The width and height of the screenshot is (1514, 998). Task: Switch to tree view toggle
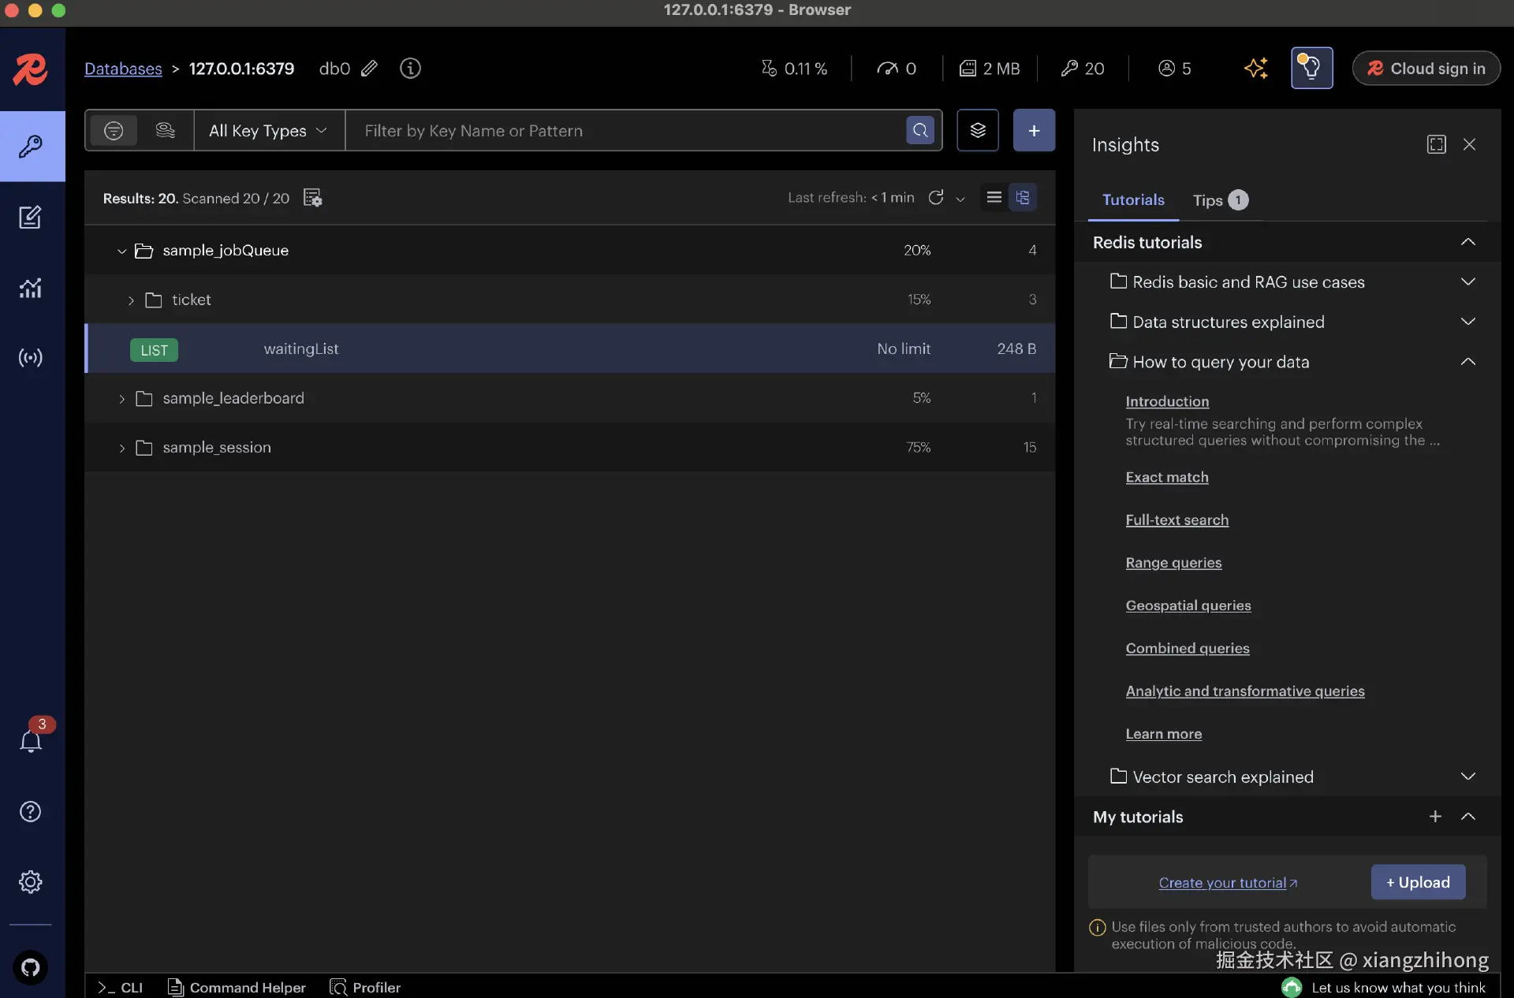click(1023, 197)
